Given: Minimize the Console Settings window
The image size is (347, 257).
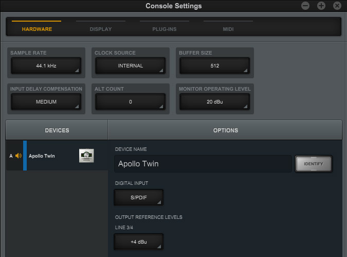Looking at the screenshot, I should click(305, 6).
